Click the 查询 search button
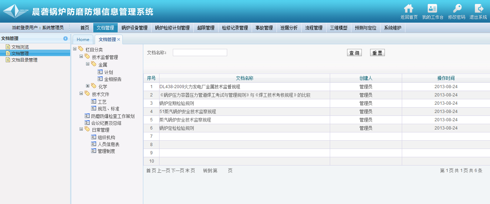Screen dimensions: 490x204 click(x=354, y=53)
